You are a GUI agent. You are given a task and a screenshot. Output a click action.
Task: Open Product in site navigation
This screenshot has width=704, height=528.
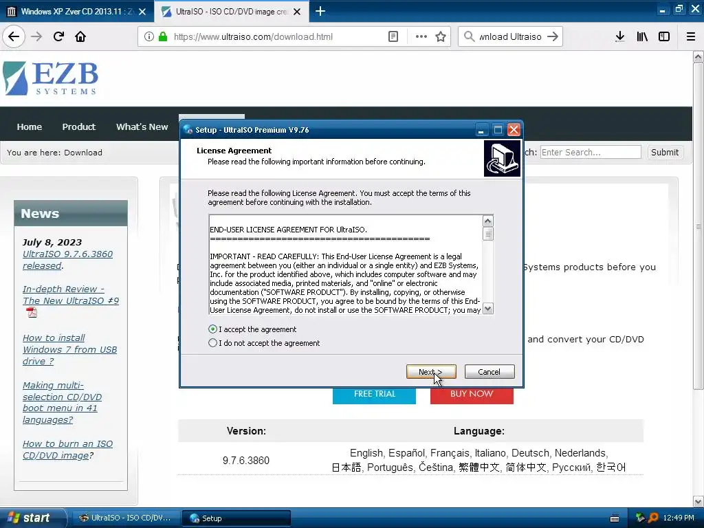tap(78, 127)
